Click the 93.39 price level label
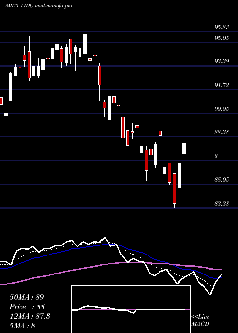Viewport: 238px width, 333px height. (222, 61)
